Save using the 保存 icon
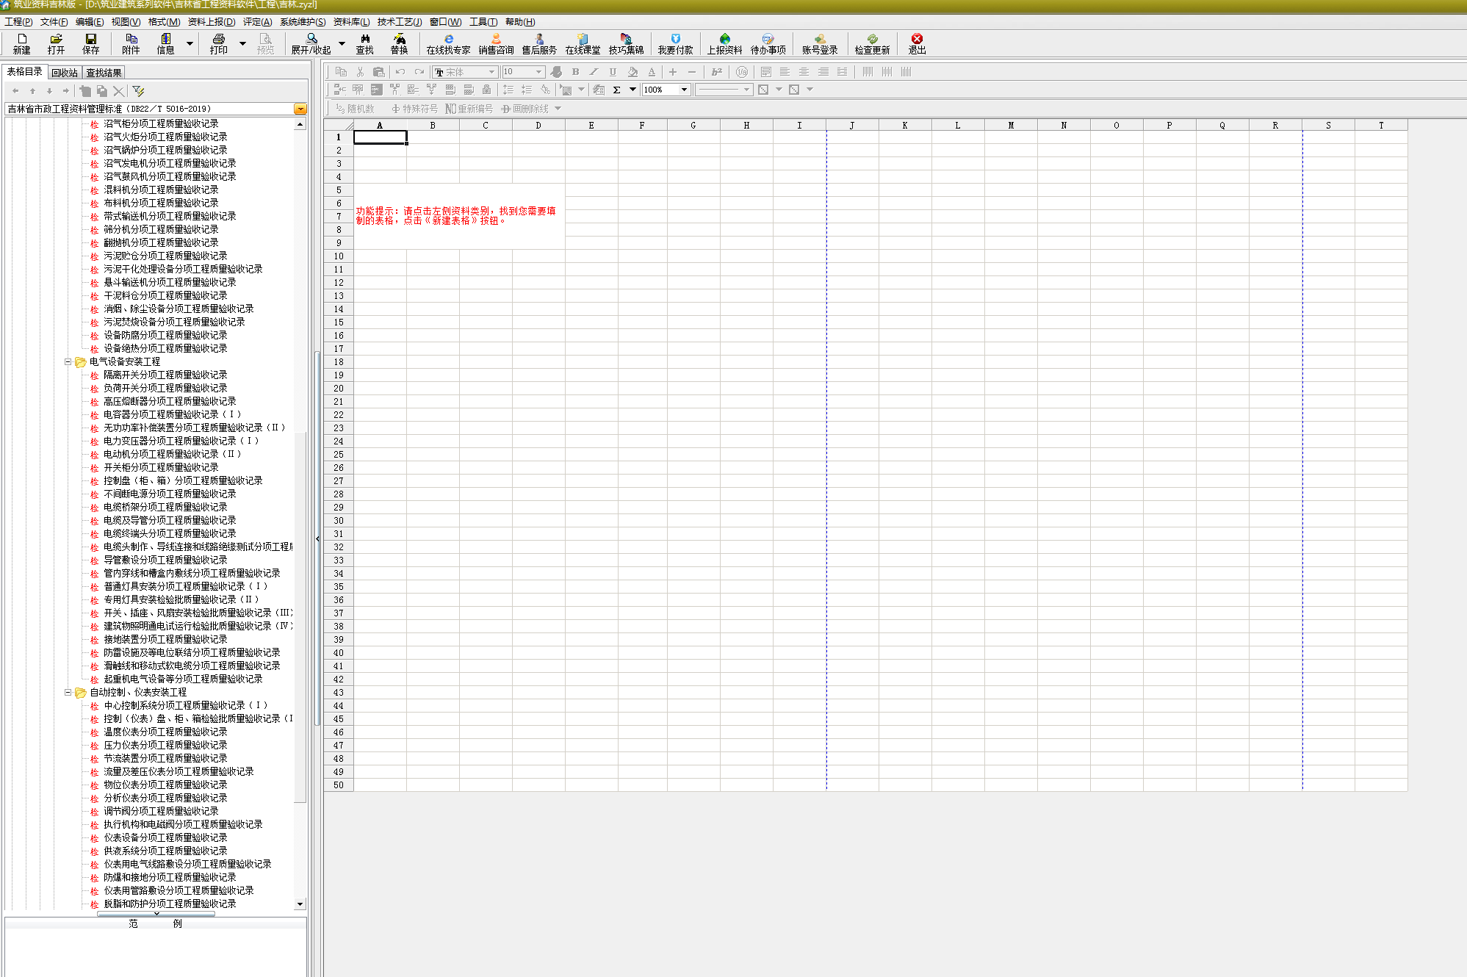This screenshot has width=1467, height=977. [x=91, y=44]
